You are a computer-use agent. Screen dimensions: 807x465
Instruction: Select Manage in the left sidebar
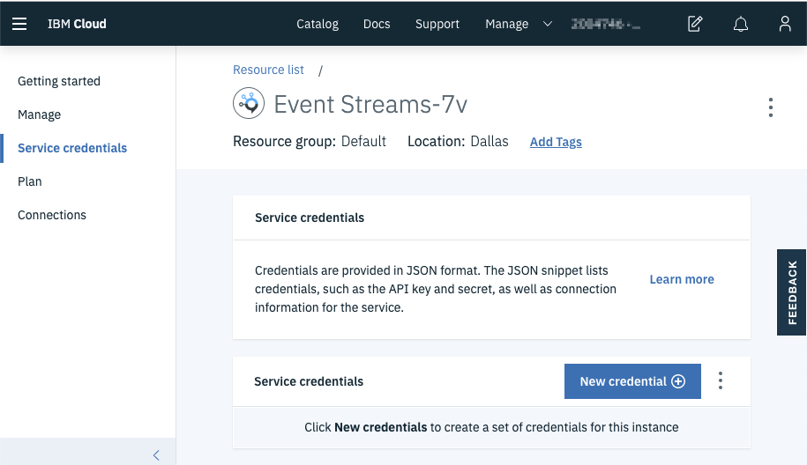point(39,114)
